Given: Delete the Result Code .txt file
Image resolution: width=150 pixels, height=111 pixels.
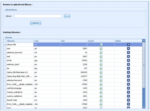Looking at the screenshot, I should click(x=128, y=100).
